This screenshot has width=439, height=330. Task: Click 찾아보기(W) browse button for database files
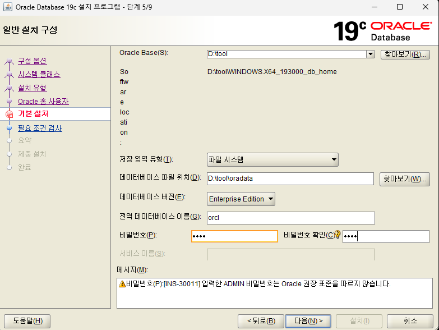[405, 179]
